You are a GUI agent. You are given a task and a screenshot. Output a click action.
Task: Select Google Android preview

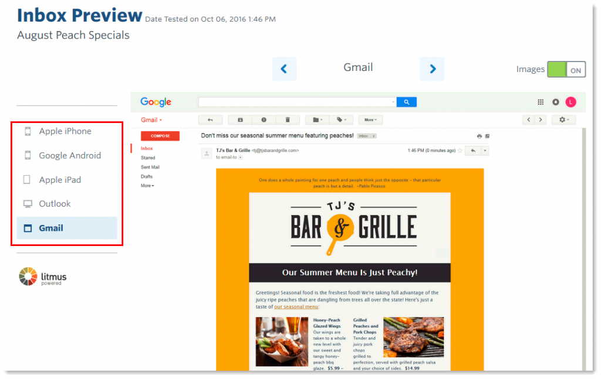click(x=67, y=155)
